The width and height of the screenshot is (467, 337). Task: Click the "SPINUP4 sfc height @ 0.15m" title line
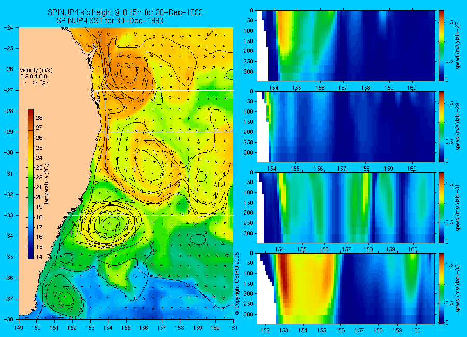(126, 12)
